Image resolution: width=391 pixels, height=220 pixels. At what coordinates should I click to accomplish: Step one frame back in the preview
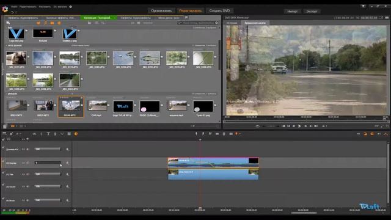click(x=294, y=127)
